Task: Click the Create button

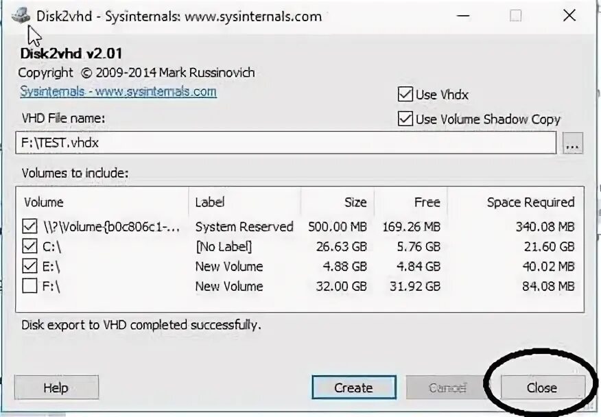Action: [x=354, y=388]
